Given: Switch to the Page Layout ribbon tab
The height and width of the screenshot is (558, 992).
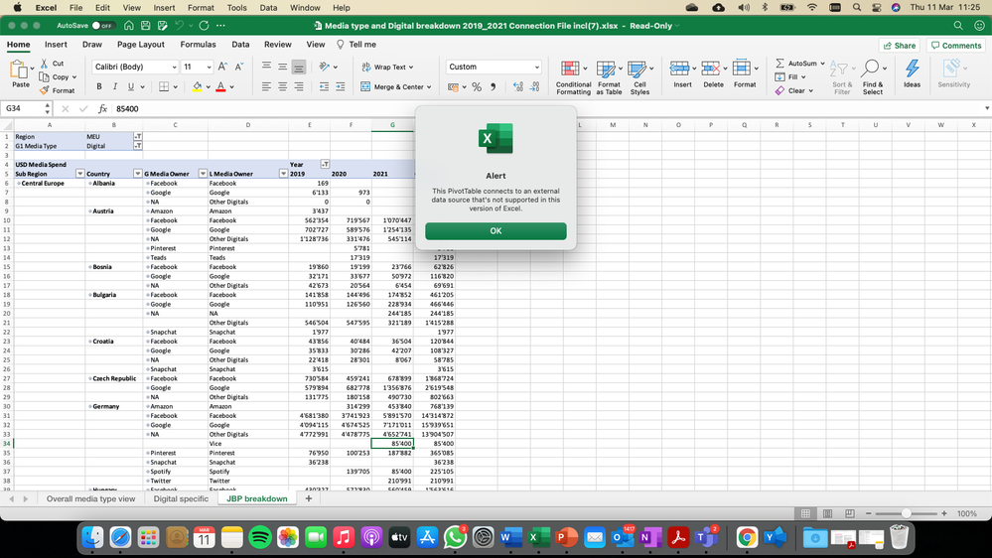Looking at the screenshot, I should (141, 45).
